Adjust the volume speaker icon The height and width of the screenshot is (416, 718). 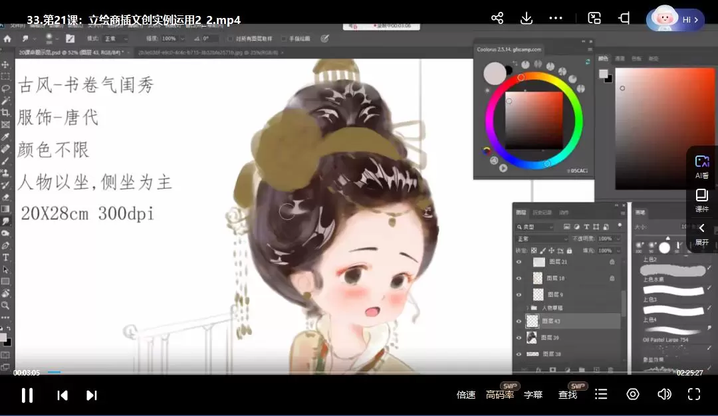(664, 394)
